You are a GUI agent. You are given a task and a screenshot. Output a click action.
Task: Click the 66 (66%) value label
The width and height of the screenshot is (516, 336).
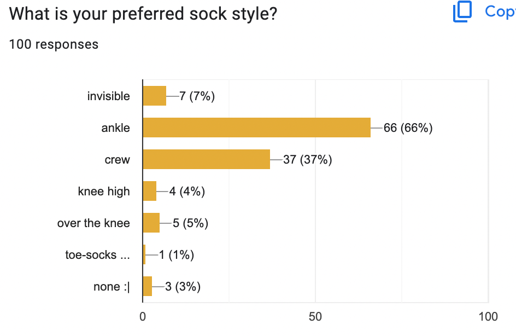coord(408,128)
